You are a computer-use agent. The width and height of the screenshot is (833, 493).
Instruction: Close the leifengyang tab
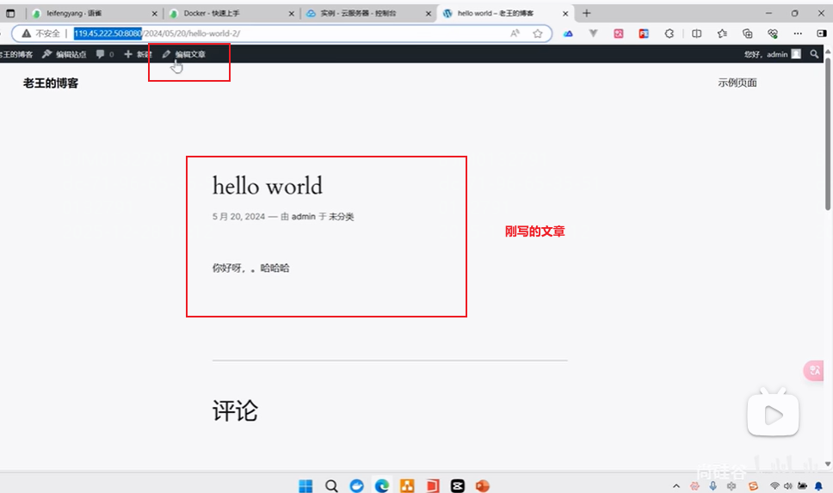(155, 14)
